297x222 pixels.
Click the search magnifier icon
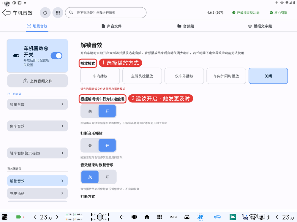pos(71,13)
